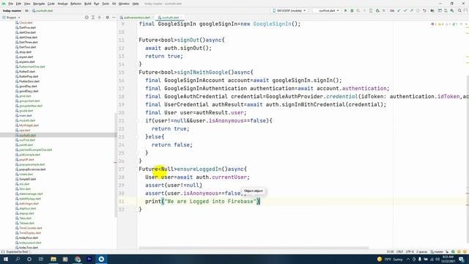
Task: Click the Git update project icon
Action: [399, 10]
